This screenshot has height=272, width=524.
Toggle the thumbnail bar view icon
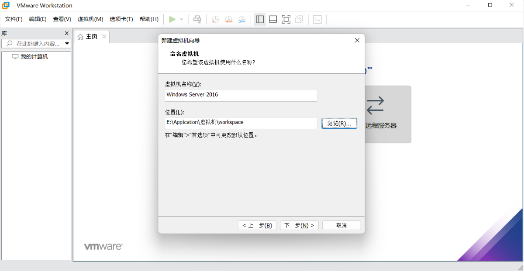click(273, 19)
